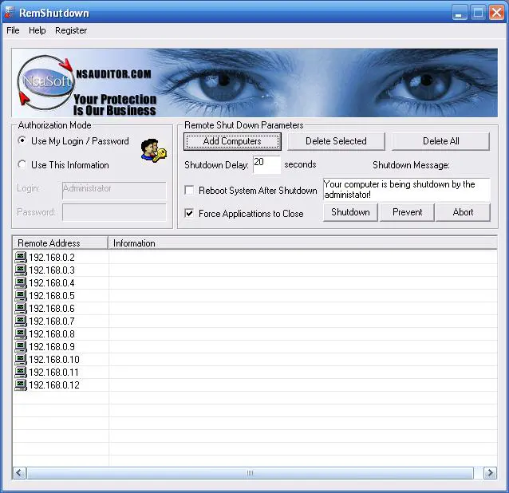Click the NsaSoft logo in the banner
The width and height of the screenshot is (509, 493).
(x=45, y=84)
